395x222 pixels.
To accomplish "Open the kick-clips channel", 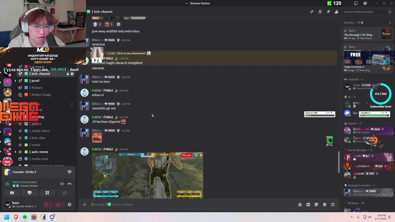I will [45, 138].
